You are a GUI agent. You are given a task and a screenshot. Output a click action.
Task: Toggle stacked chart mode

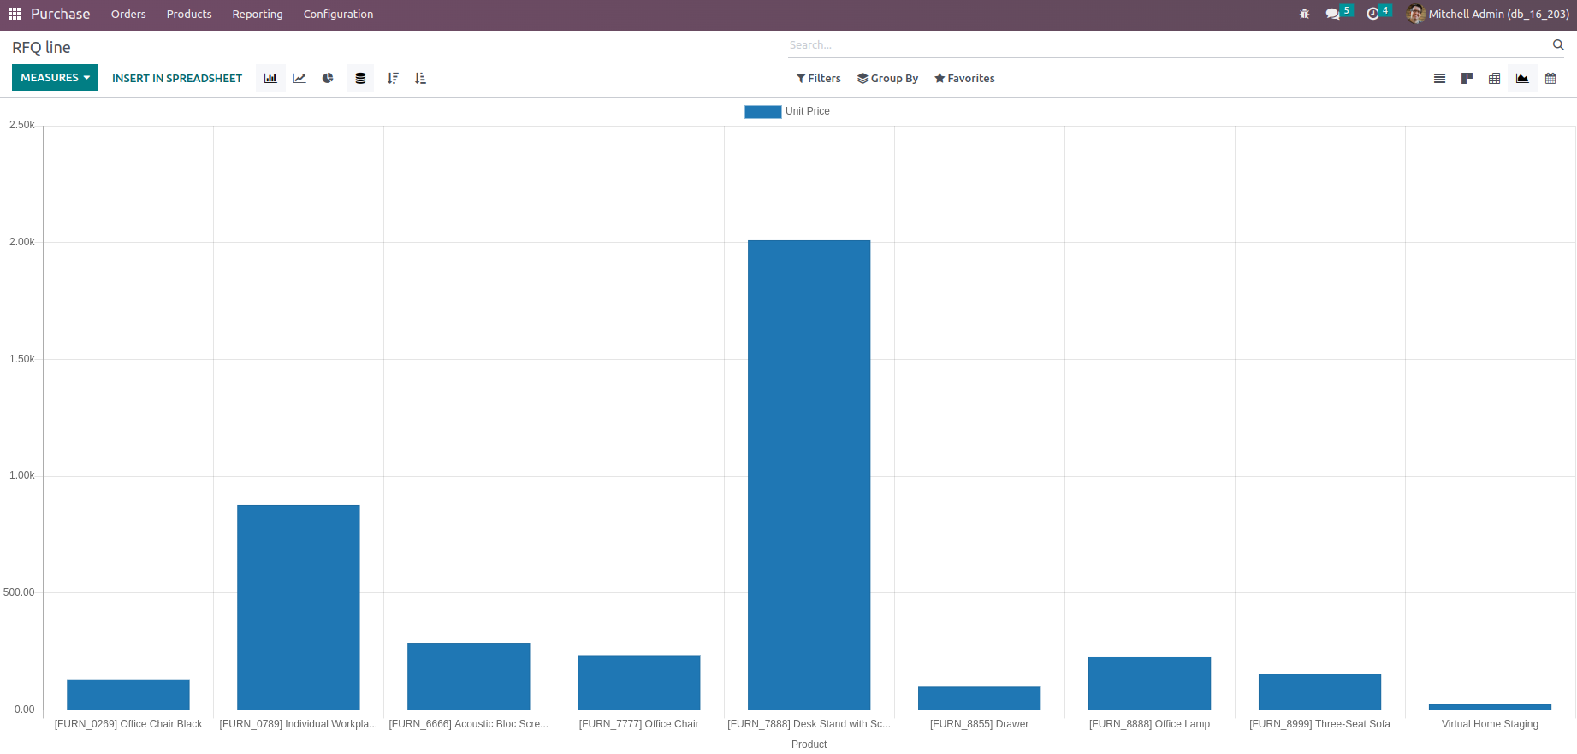pos(360,78)
